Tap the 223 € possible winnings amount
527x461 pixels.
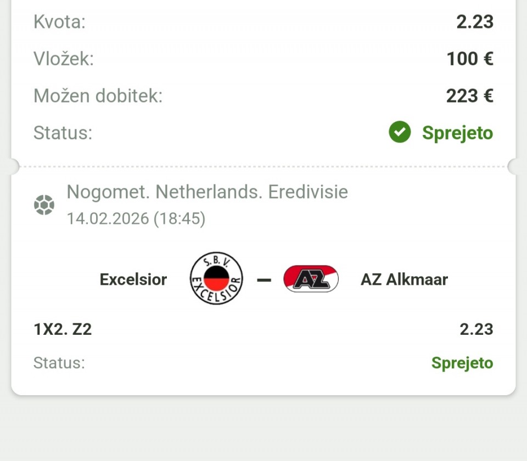click(x=469, y=96)
